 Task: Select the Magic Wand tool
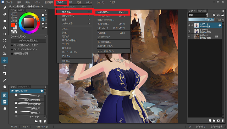pos(5,47)
